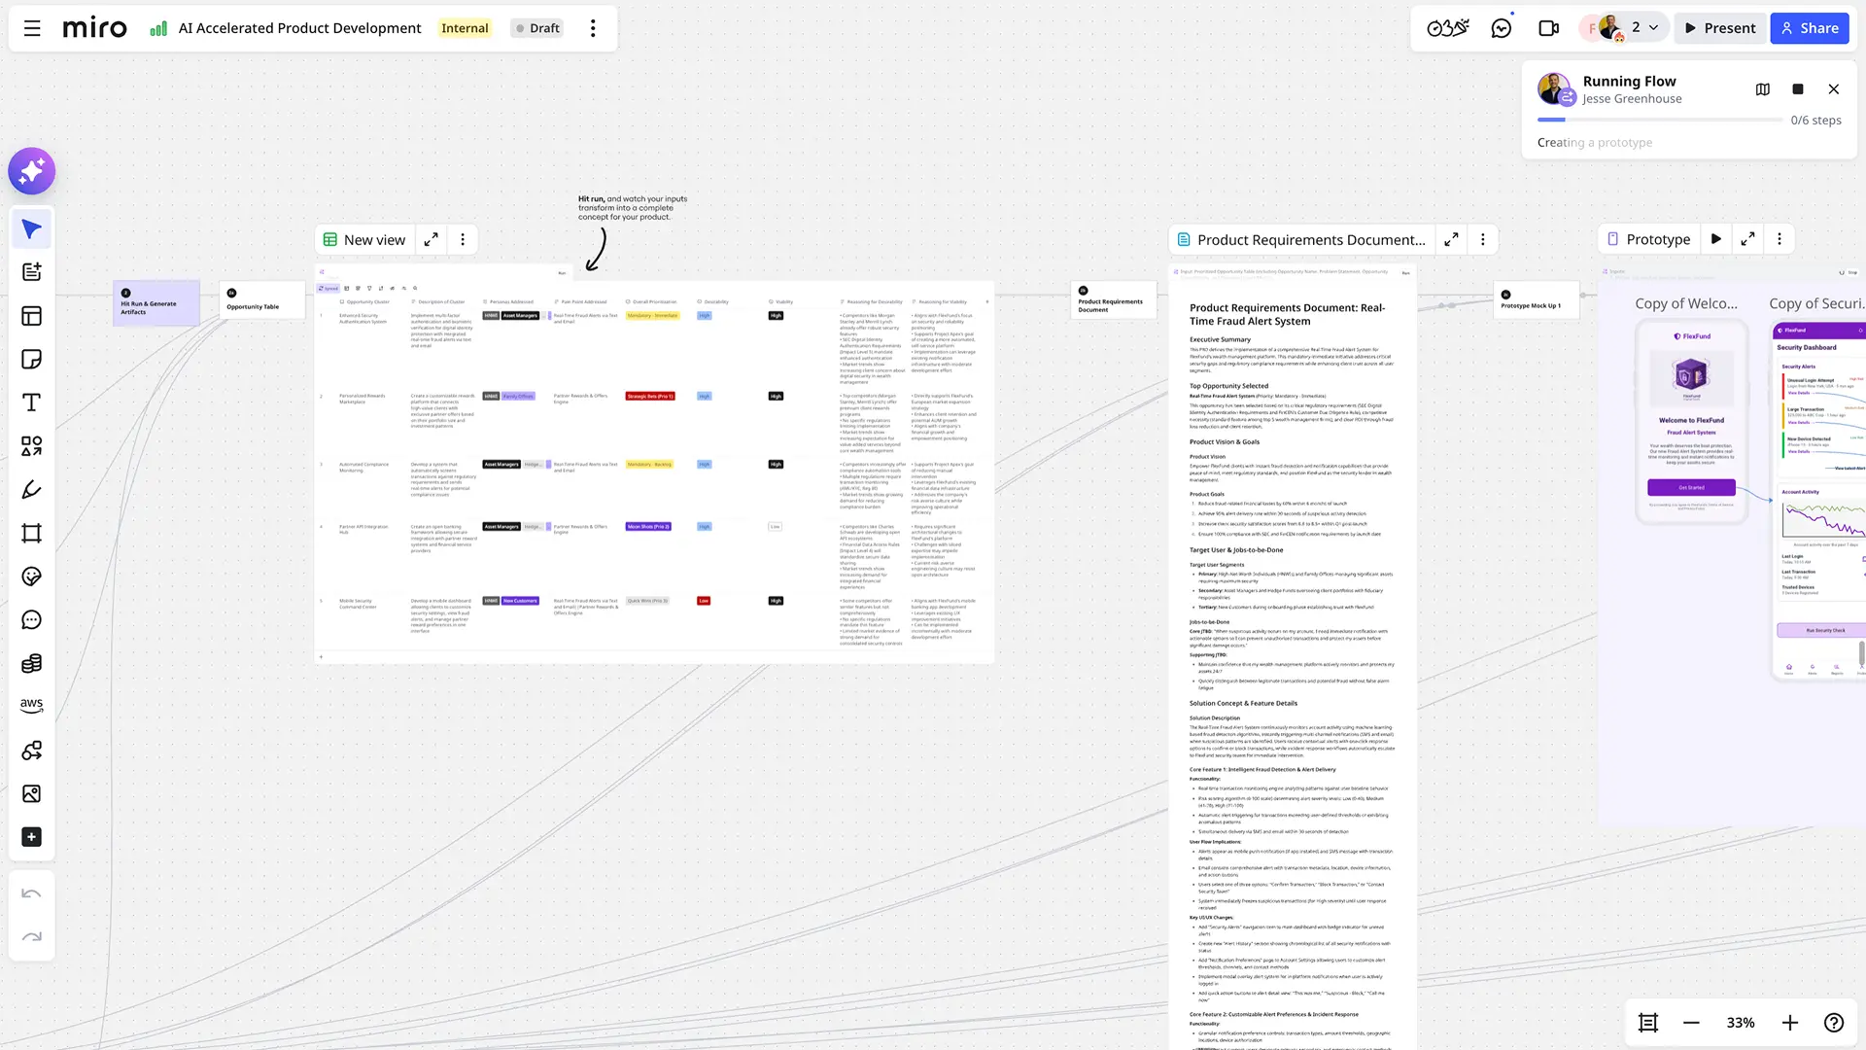Stop the Running Flow

point(1798,89)
